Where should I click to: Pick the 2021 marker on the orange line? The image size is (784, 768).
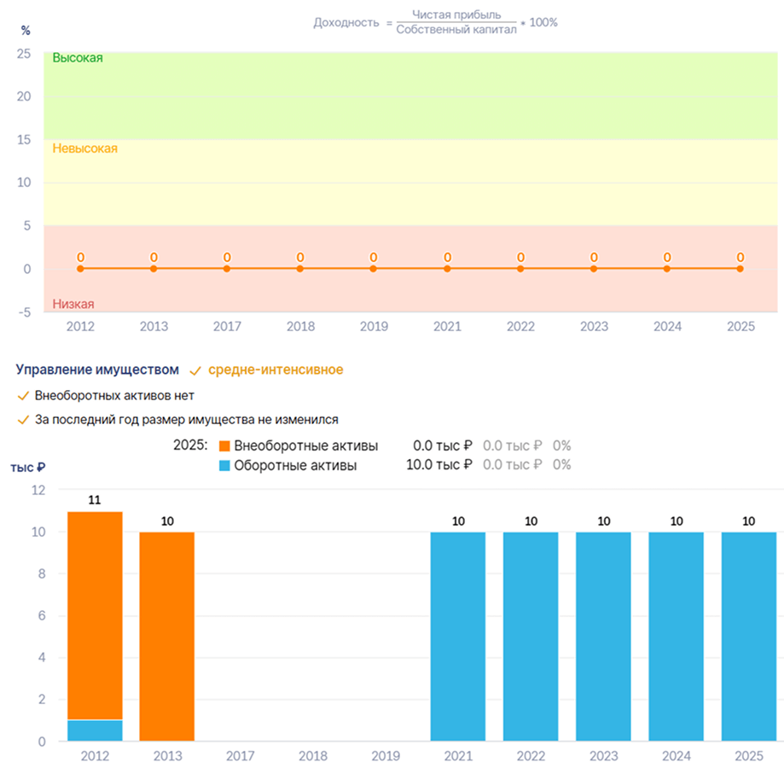(447, 269)
